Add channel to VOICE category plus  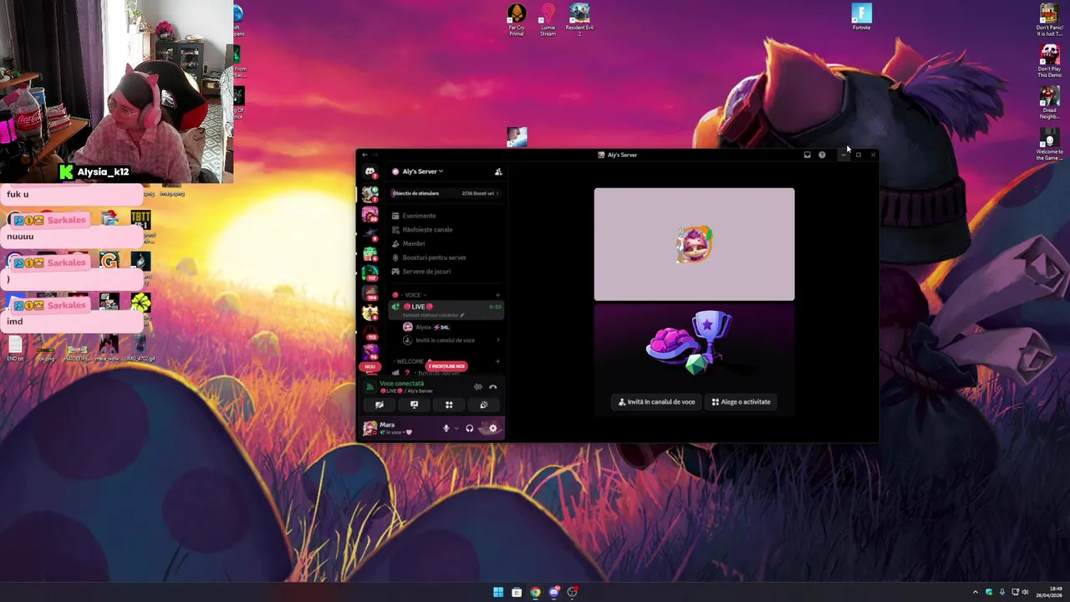click(x=497, y=295)
